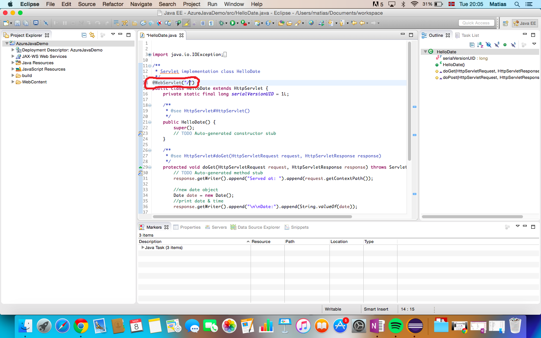Screen dimensions: 541x338
Task: Toggle Mark Occurrences highlighter icon
Action: pyautogui.click(x=186, y=23)
